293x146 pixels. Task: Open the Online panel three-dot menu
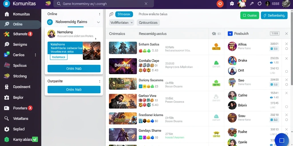pos(100,14)
